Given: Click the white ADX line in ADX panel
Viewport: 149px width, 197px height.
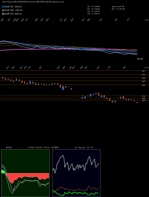Looking at the screenshot, I should tap(76, 164).
